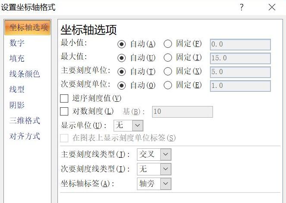Open the 填充 section
The width and height of the screenshot is (286, 203).
click(17, 58)
